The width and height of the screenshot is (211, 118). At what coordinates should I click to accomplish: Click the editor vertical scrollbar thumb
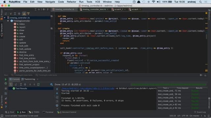click(206, 36)
